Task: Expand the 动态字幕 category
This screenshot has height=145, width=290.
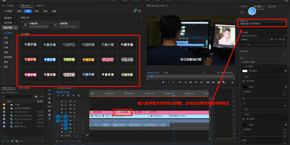Action: [9, 23]
